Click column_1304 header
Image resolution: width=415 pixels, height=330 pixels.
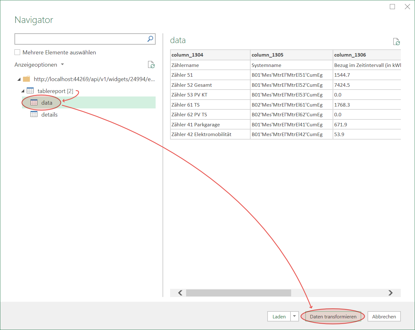tap(210, 55)
